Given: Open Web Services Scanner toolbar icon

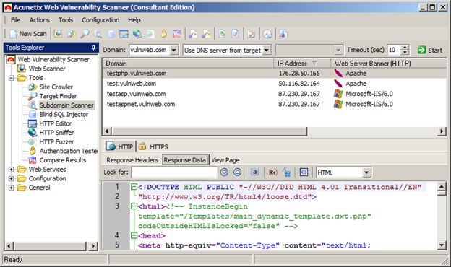Looking at the screenshot, I should 193,34.
